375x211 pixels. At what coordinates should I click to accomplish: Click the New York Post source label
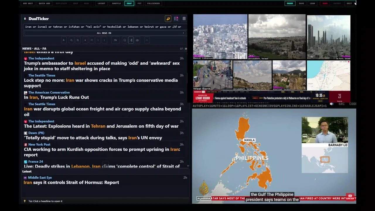coord(39,144)
